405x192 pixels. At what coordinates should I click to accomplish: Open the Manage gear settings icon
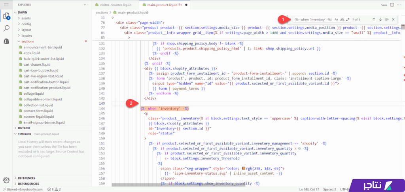click(6, 180)
